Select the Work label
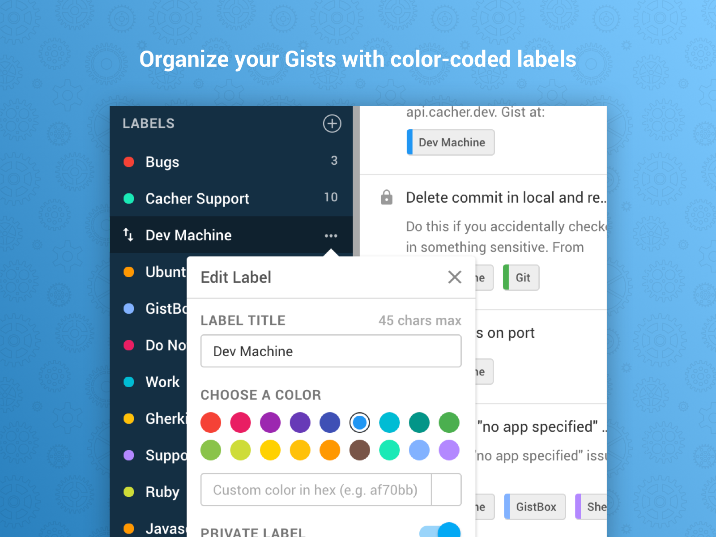This screenshot has width=716, height=537. 149,382
